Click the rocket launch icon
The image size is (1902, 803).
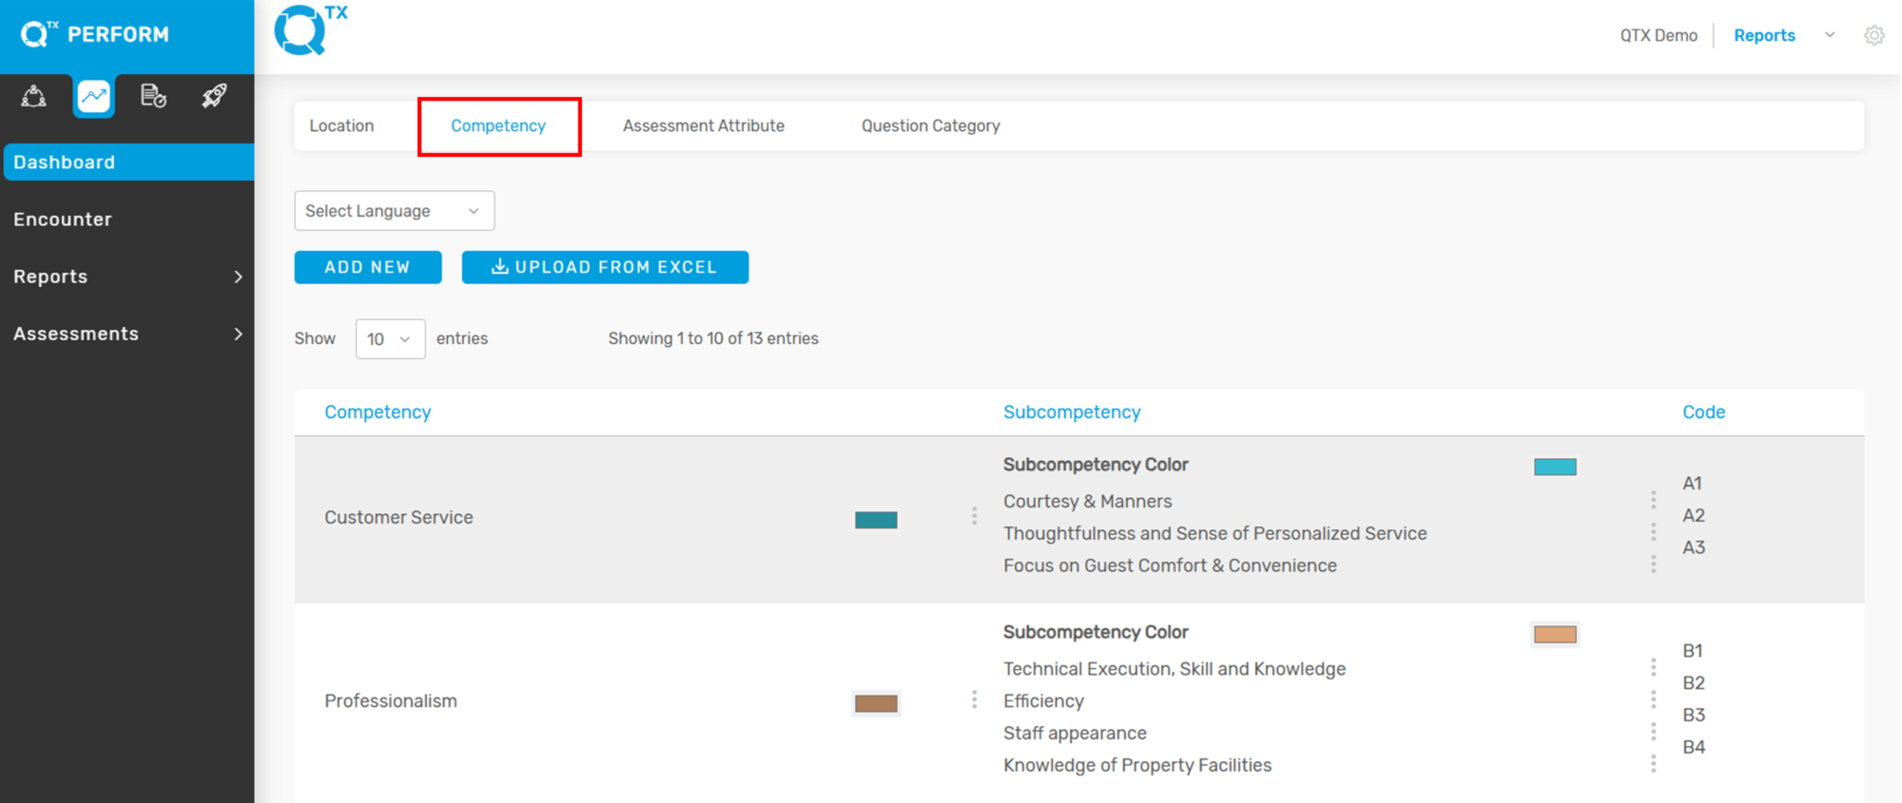pos(214,96)
